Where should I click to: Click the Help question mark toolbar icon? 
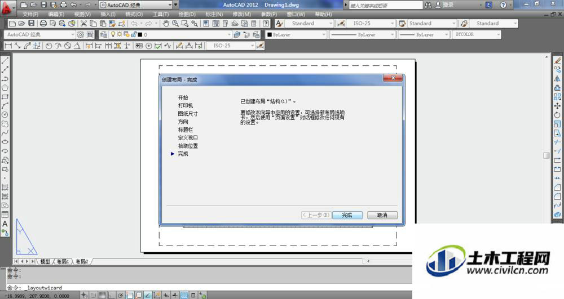[266, 23]
